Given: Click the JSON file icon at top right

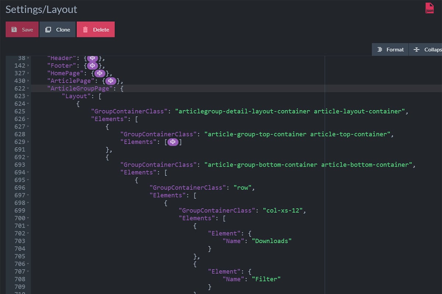Looking at the screenshot, I should coord(429,8).
